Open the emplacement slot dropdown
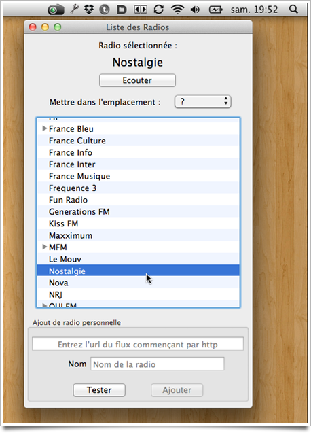 point(203,102)
